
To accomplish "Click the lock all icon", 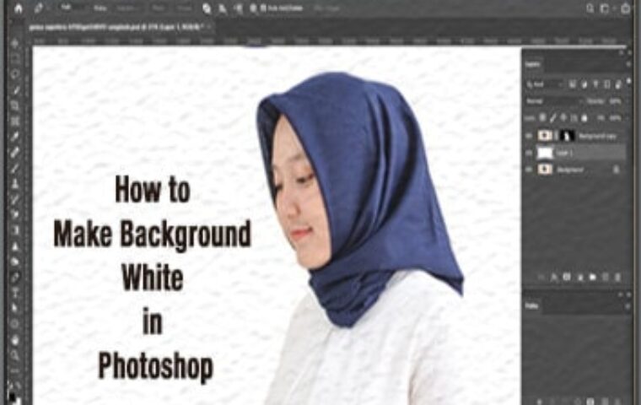I will coord(584,118).
